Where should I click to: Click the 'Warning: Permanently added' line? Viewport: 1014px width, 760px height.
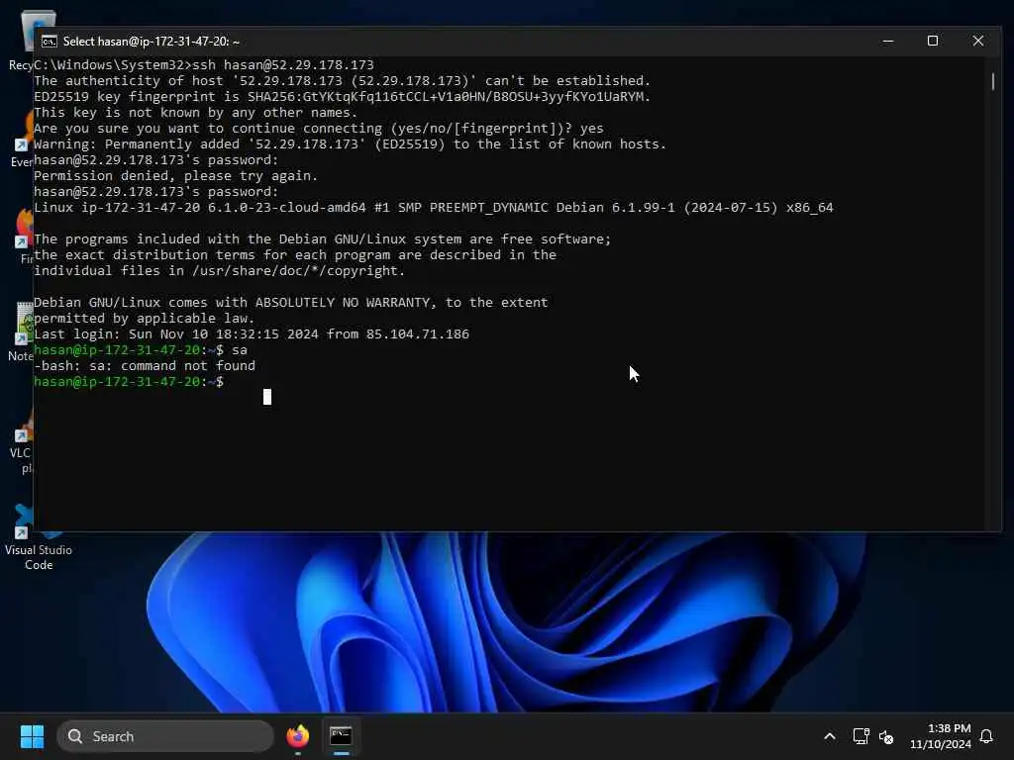(350, 144)
